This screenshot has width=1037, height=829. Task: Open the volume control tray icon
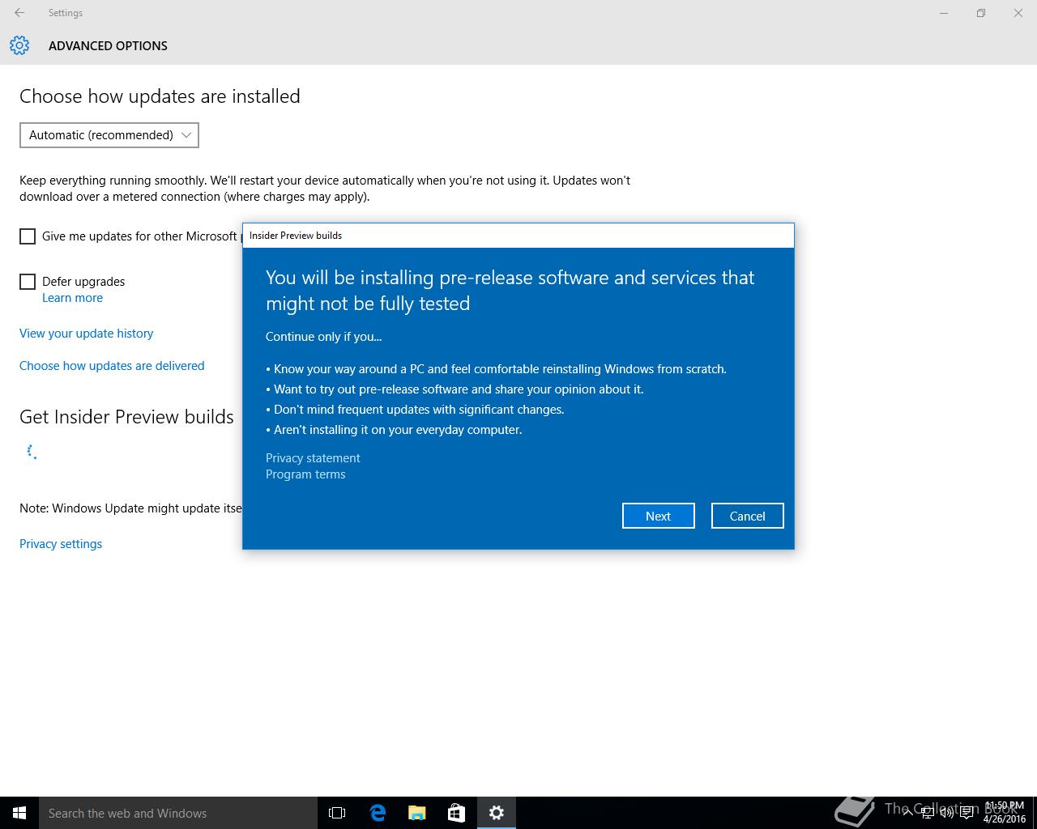coord(946,813)
